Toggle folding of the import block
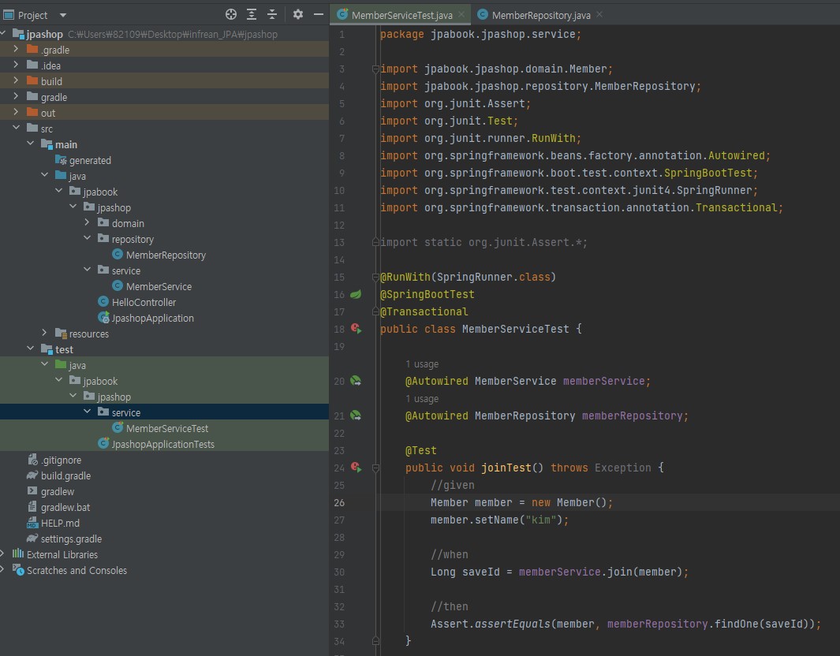Screen dimensions: 840x656 [x=375, y=69]
